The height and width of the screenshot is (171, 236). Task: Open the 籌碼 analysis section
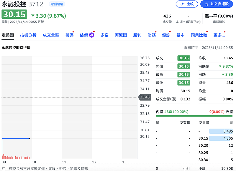click(69, 35)
